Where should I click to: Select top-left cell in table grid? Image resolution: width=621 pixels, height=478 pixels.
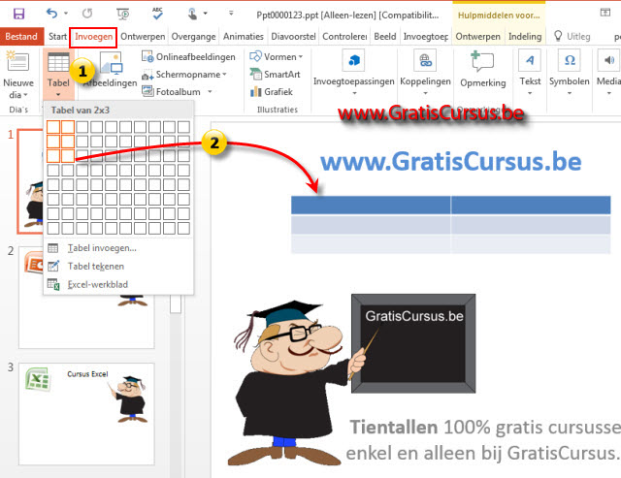pos(53,127)
